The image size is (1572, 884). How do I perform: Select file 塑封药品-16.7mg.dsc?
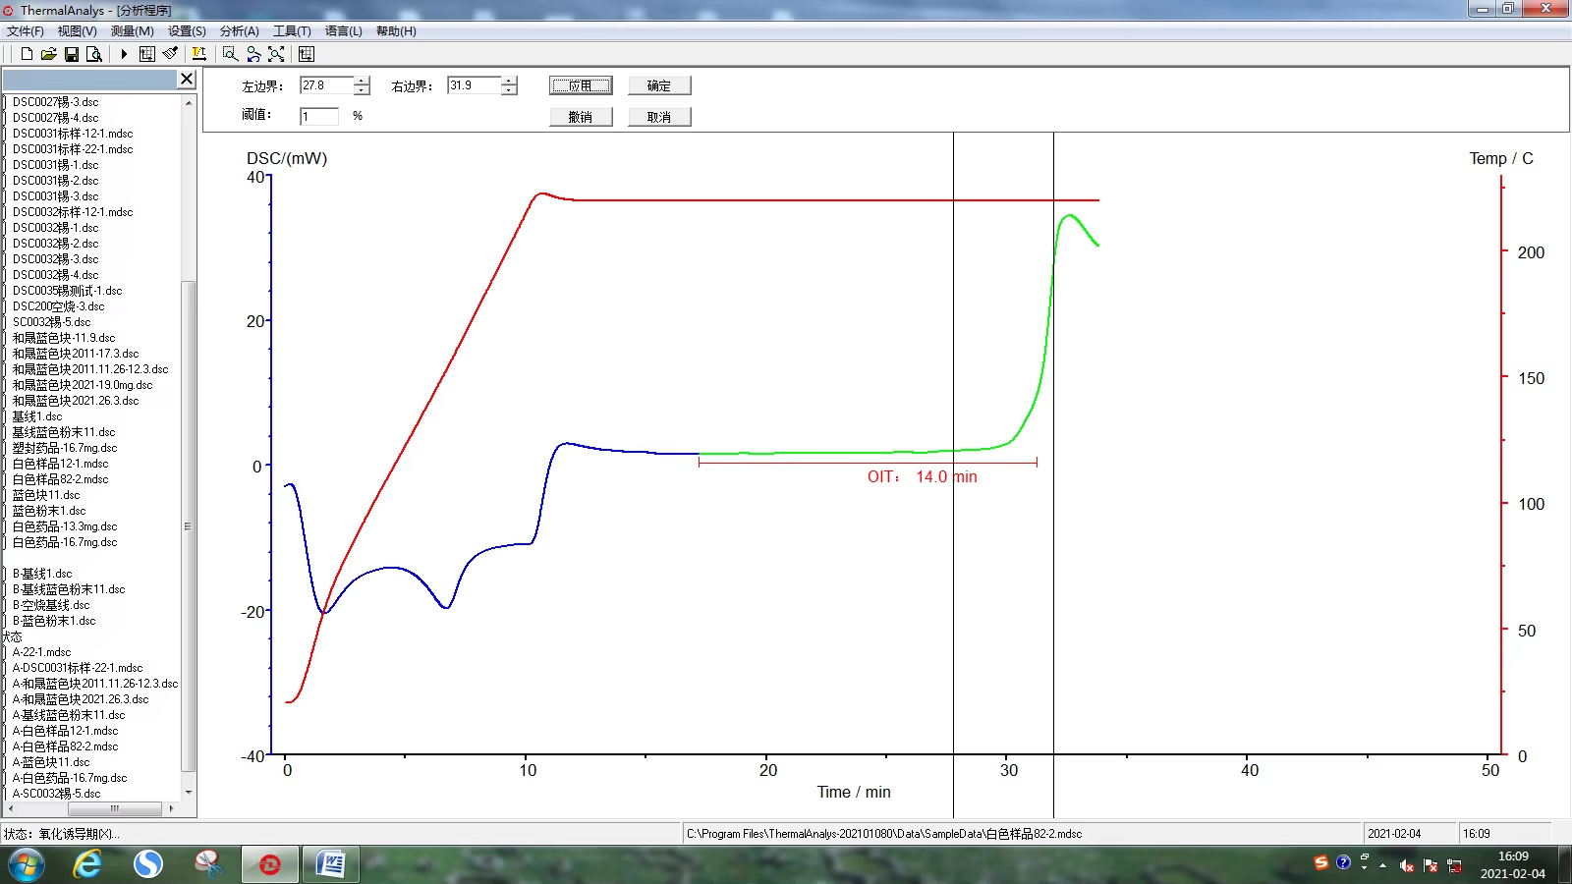[65, 448]
